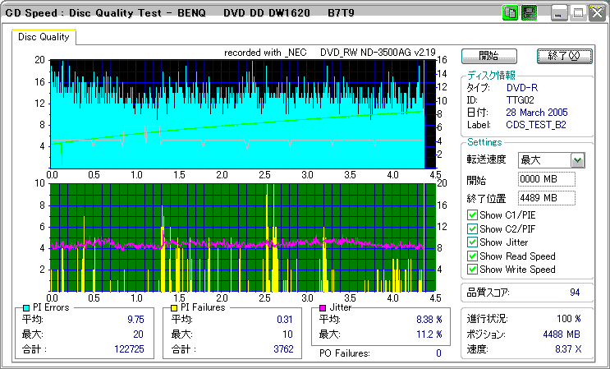Viewport: 610px width, 369px height.
Task: Click the cyan PI Errors legend square
Action: [27, 307]
